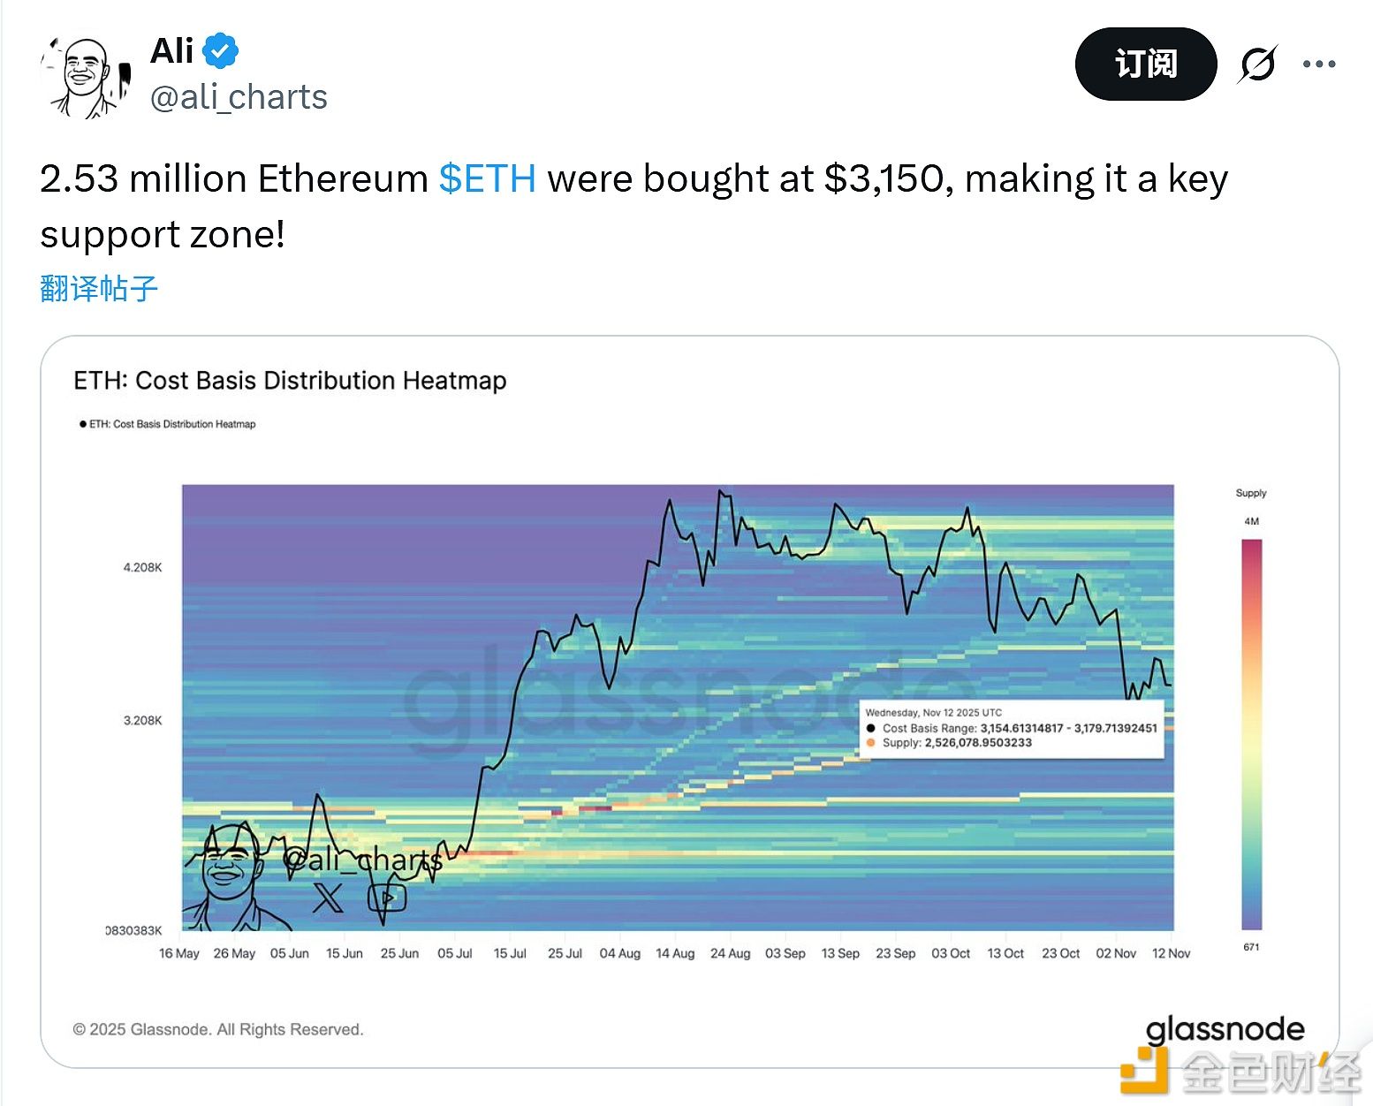The height and width of the screenshot is (1106, 1373).
Task: Click the blue verified badge
Action: click(x=221, y=51)
